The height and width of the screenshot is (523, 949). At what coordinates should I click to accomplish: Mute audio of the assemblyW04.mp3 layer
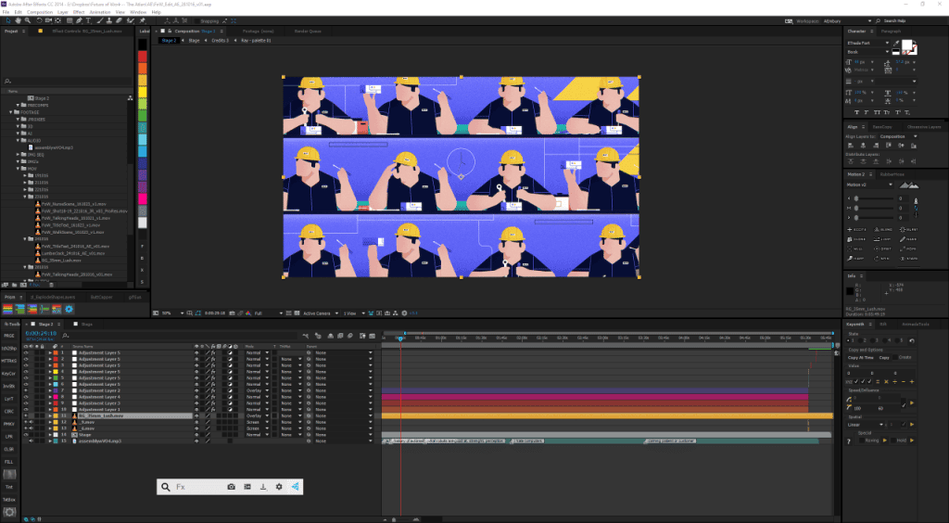pyautogui.click(x=33, y=441)
